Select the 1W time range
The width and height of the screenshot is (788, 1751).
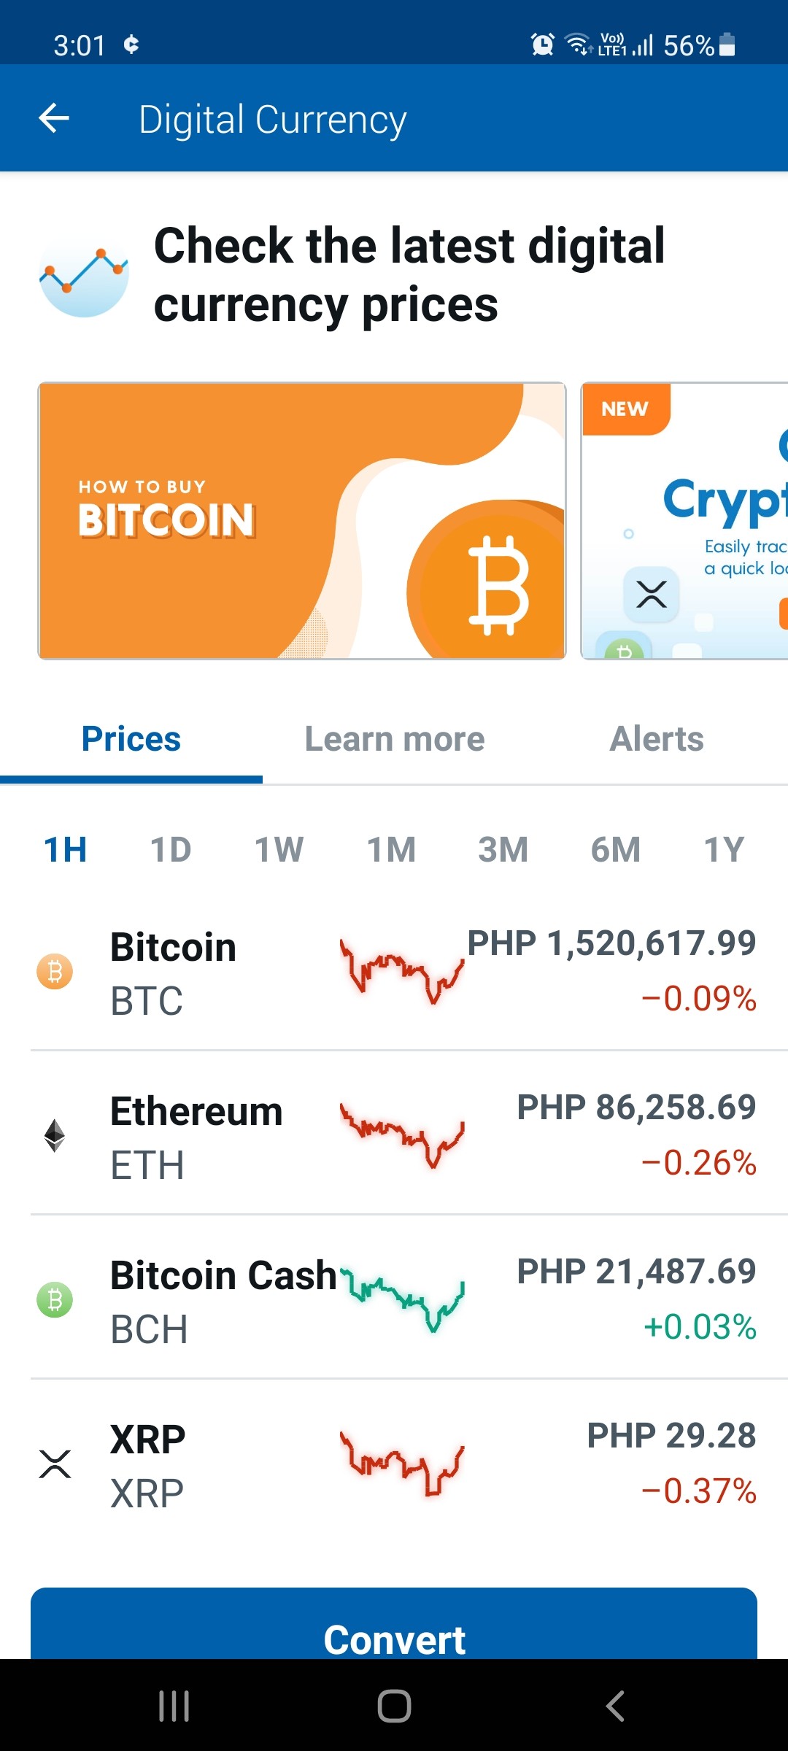279,849
